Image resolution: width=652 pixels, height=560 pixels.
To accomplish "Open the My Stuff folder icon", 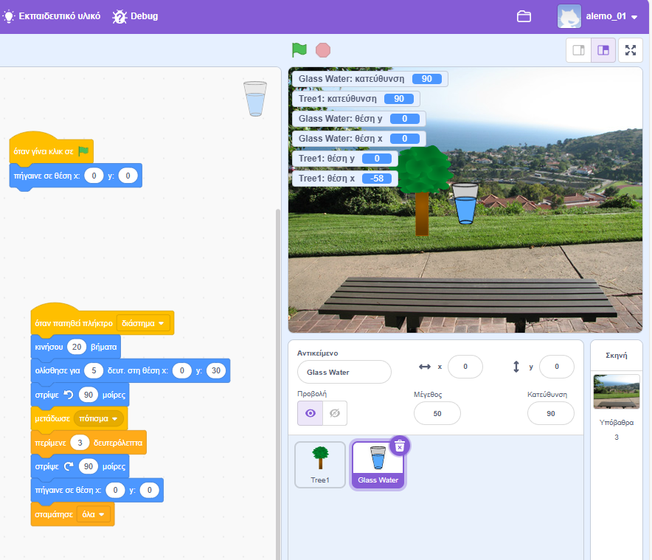I will click(524, 16).
